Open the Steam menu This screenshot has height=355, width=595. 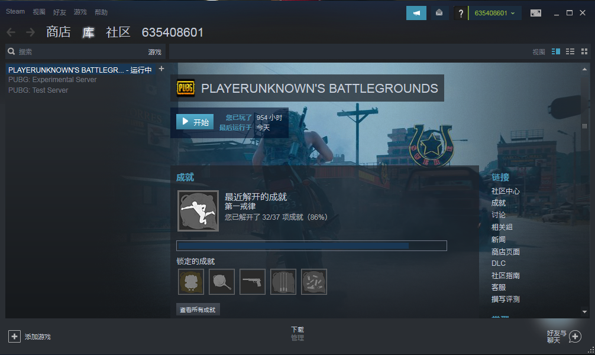tap(15, 12)
